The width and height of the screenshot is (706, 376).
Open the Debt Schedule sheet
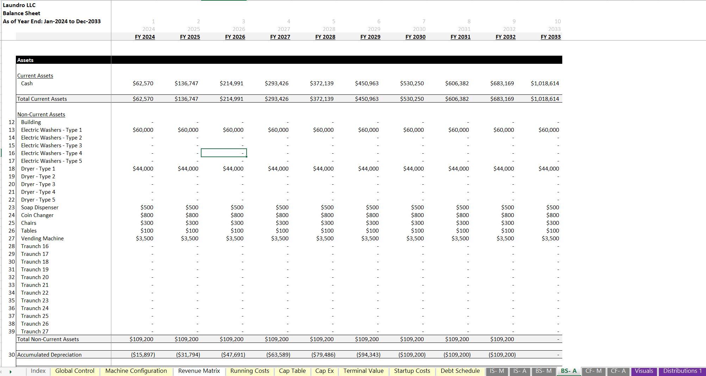point(460,371)
